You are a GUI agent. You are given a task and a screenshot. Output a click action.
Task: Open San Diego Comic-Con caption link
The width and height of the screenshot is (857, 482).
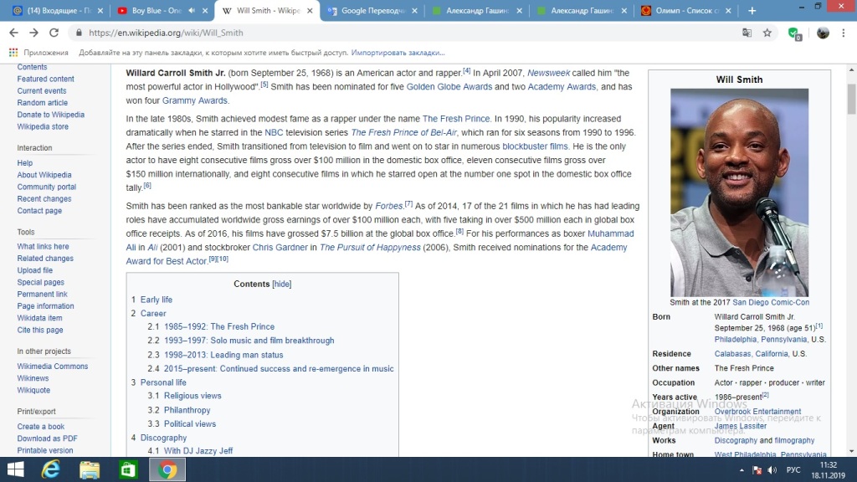(x=771, y=302)
